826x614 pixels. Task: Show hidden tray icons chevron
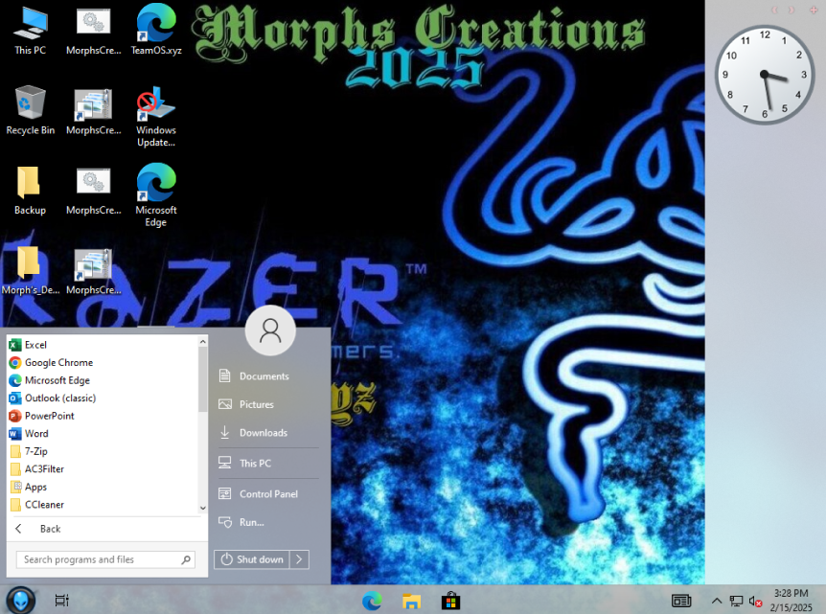[x=717, y=601]
